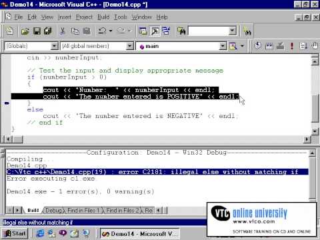Click the 'Error executing cl.exe' line
This screenshot has width=320, height=240.
[x=51, y=179]
